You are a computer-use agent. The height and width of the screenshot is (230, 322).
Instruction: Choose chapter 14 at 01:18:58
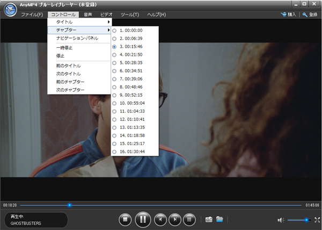coord(135,135)
